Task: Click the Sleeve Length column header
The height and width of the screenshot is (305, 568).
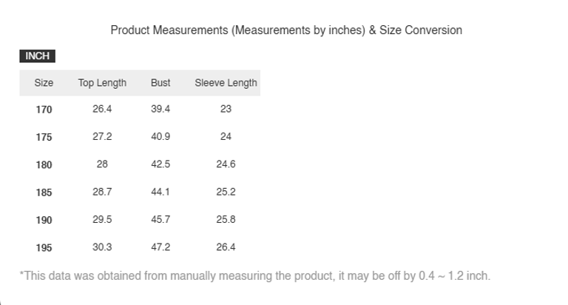Action: [226, 83]
